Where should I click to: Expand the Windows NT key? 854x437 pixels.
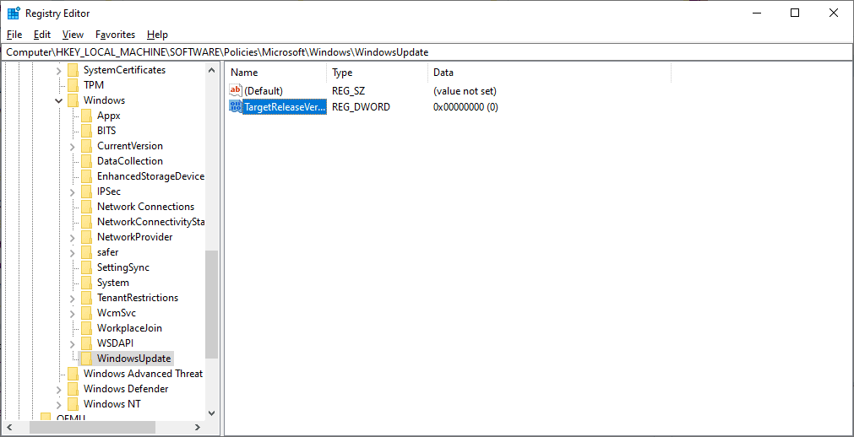(x=59, y=404)
